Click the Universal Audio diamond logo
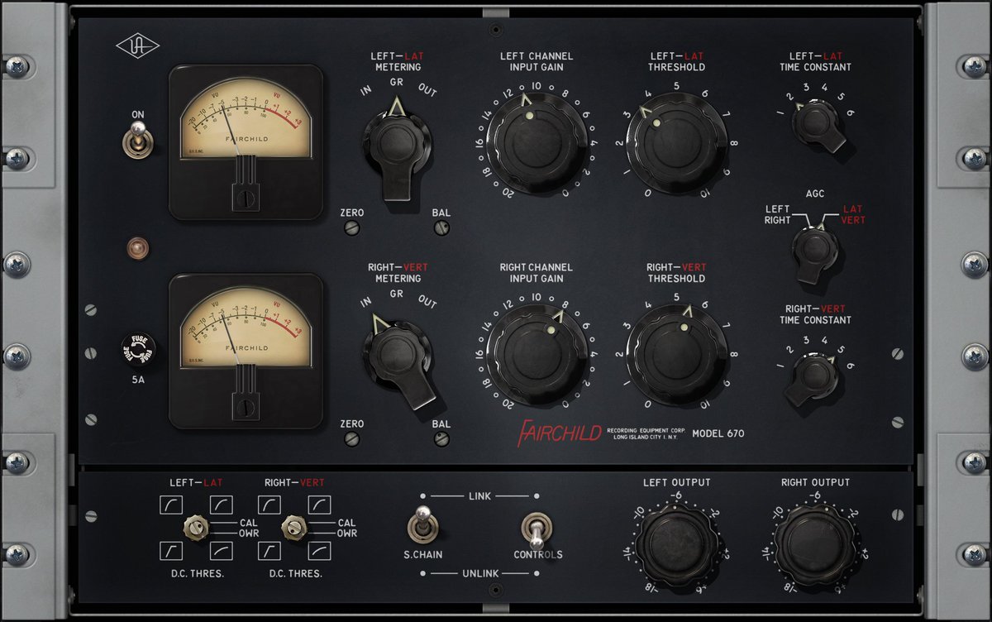 pyautogui.click(x=138, y=45)
